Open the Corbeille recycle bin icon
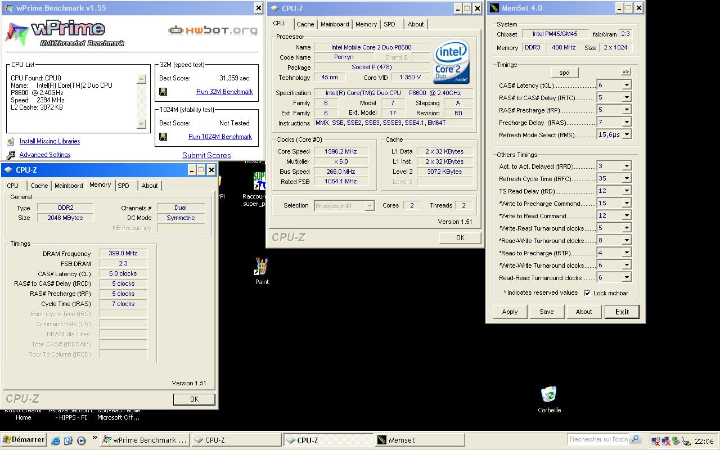 coord(549,399)
